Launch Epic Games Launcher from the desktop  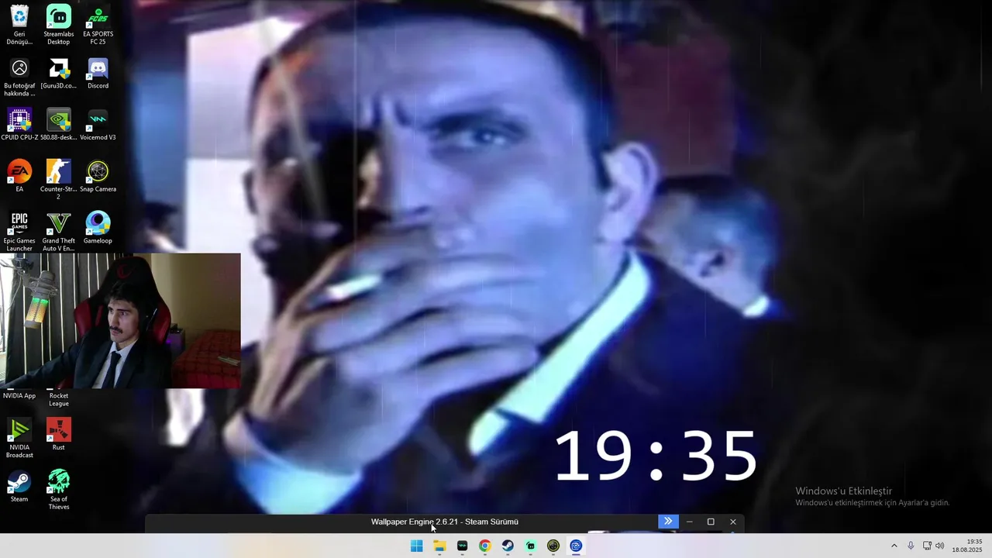(x=19, y=232)
